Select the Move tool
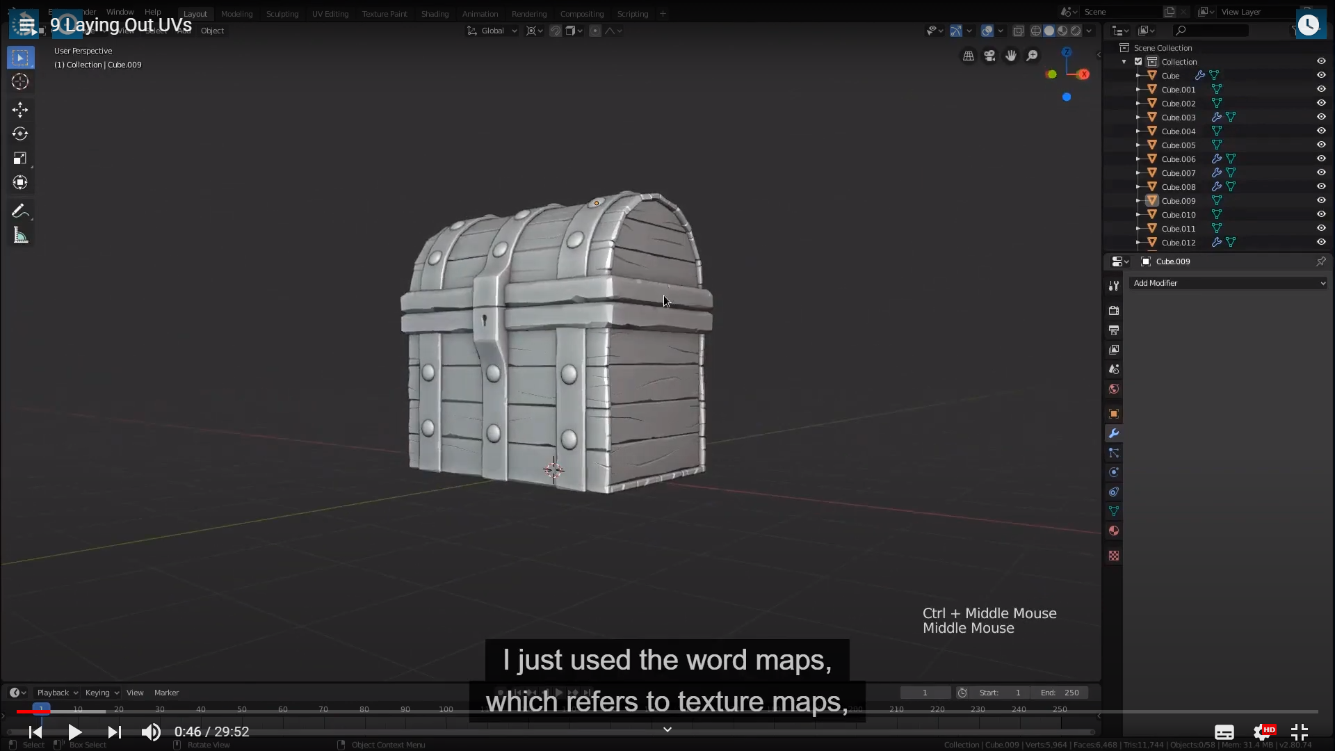1335x751 pixels. pos(20,109)
